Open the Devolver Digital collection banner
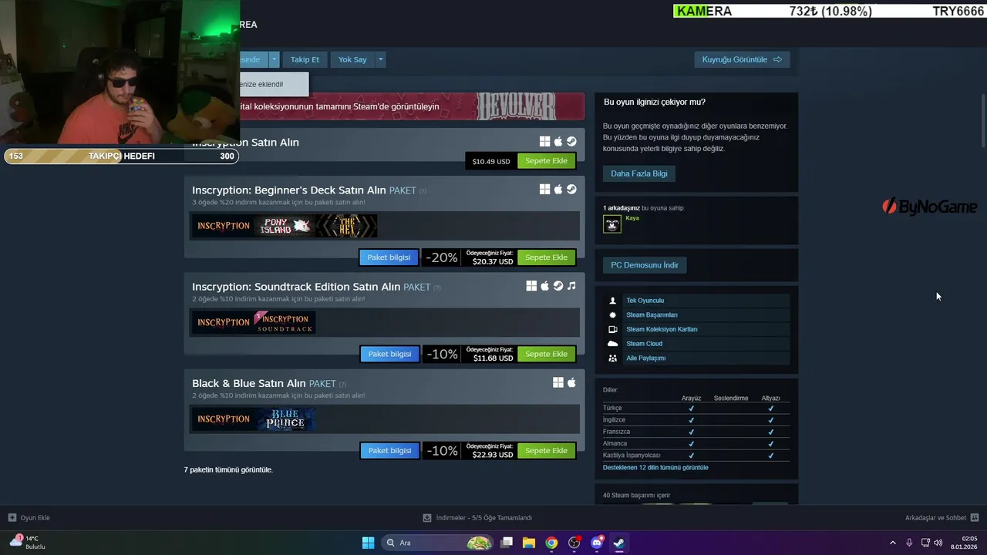Viewport: 987px width, 555px height. point(412,106)
